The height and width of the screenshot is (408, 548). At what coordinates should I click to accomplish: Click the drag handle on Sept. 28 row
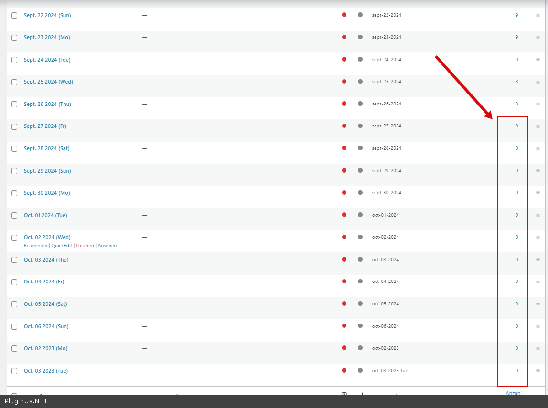click(537, 148)
